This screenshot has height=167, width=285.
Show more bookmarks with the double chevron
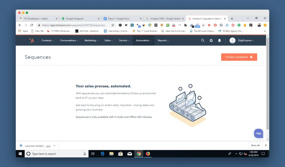pos(265,31)
